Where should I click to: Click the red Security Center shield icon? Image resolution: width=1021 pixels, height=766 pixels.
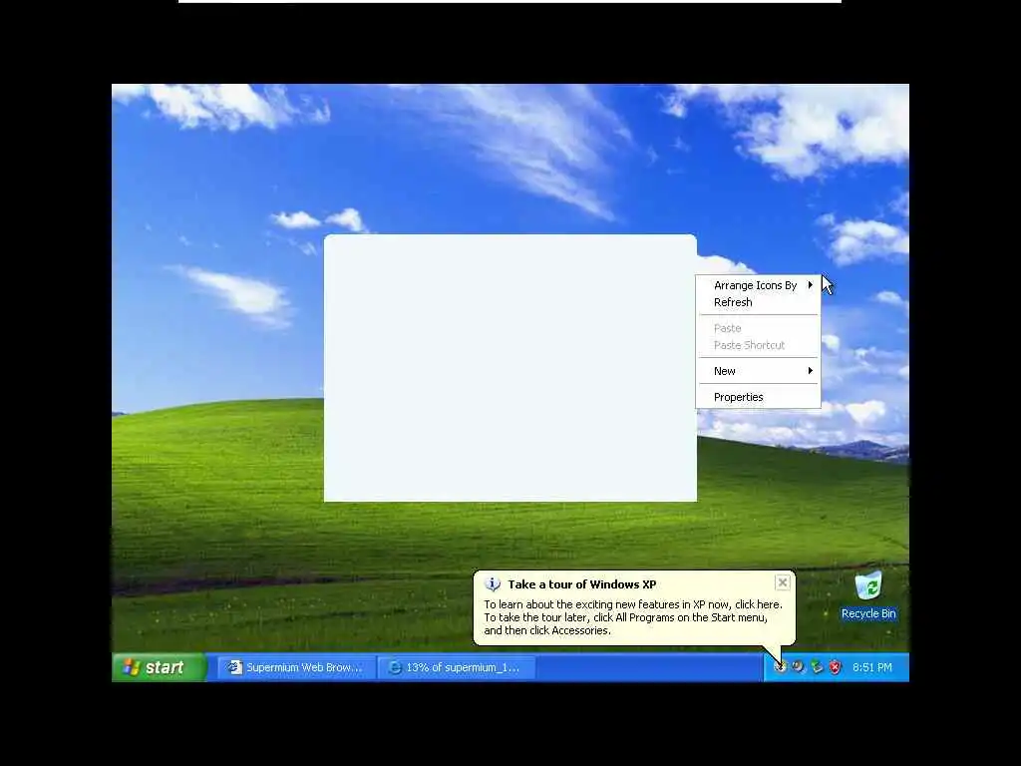[835, 666]
